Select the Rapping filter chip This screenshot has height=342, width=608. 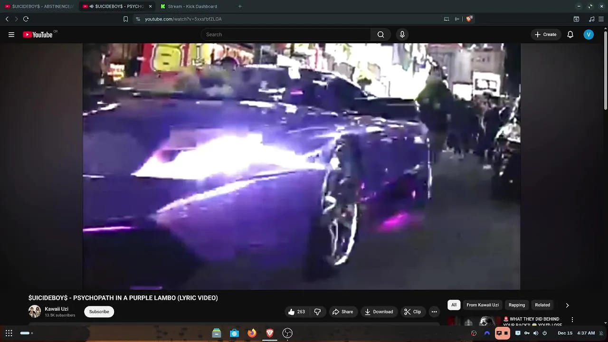[517, 305]
